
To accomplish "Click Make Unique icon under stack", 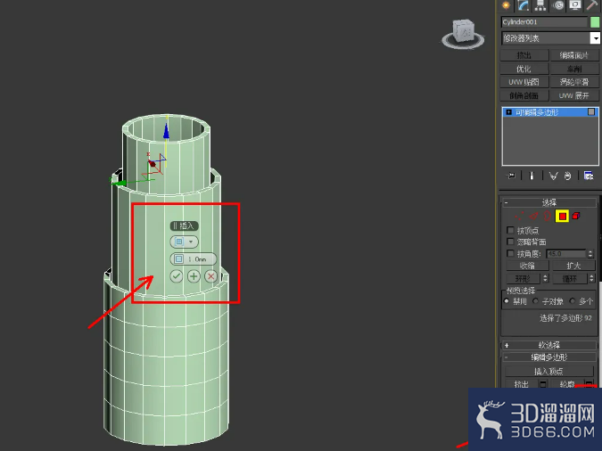I will pyautogui.click(x=553, y=176).
